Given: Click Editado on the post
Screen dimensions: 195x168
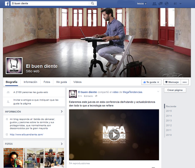Looking at the screenshot, I should click(x=88, y=96).
